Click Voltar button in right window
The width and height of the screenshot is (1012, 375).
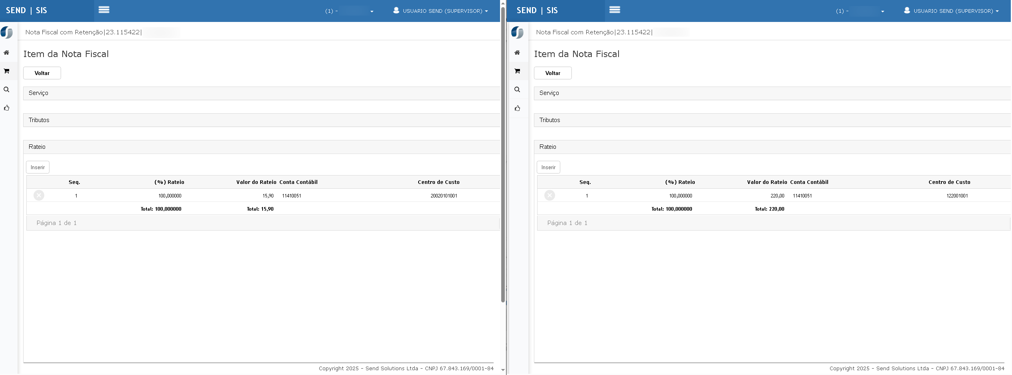click(x=553, y=73)
